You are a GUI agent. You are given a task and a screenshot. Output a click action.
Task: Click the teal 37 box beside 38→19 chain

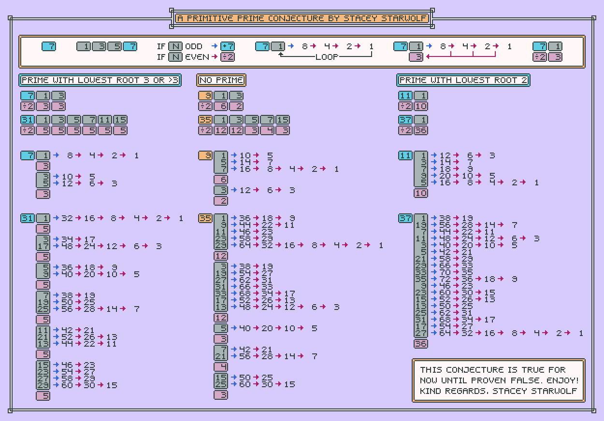pyautogui.click(x=405, y=218)
